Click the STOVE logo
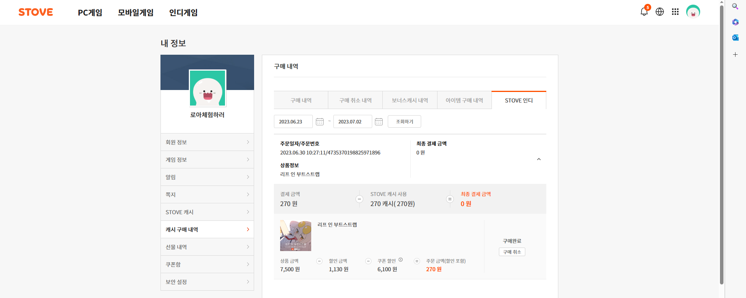This screenshot has height=298, width=746. [36, 12]
